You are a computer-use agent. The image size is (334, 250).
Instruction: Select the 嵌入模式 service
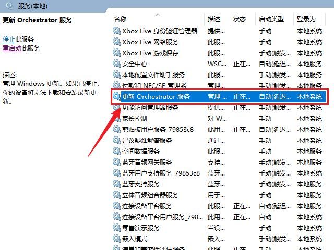[x=135, y=239]
